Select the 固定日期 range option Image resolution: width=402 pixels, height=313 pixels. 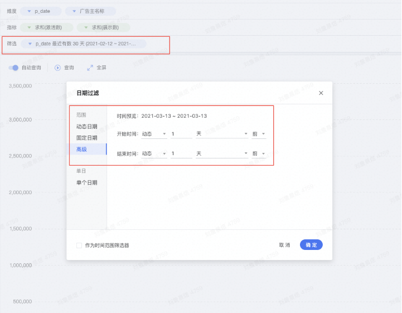pos(87,138)
